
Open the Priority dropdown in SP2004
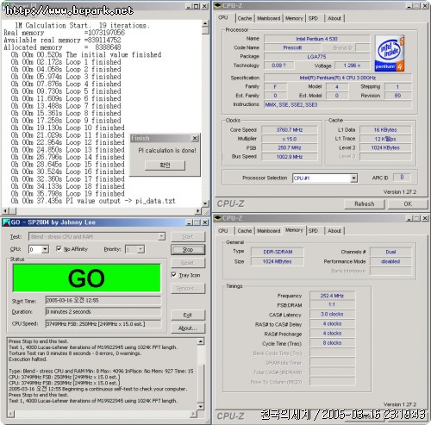(141, 249)
